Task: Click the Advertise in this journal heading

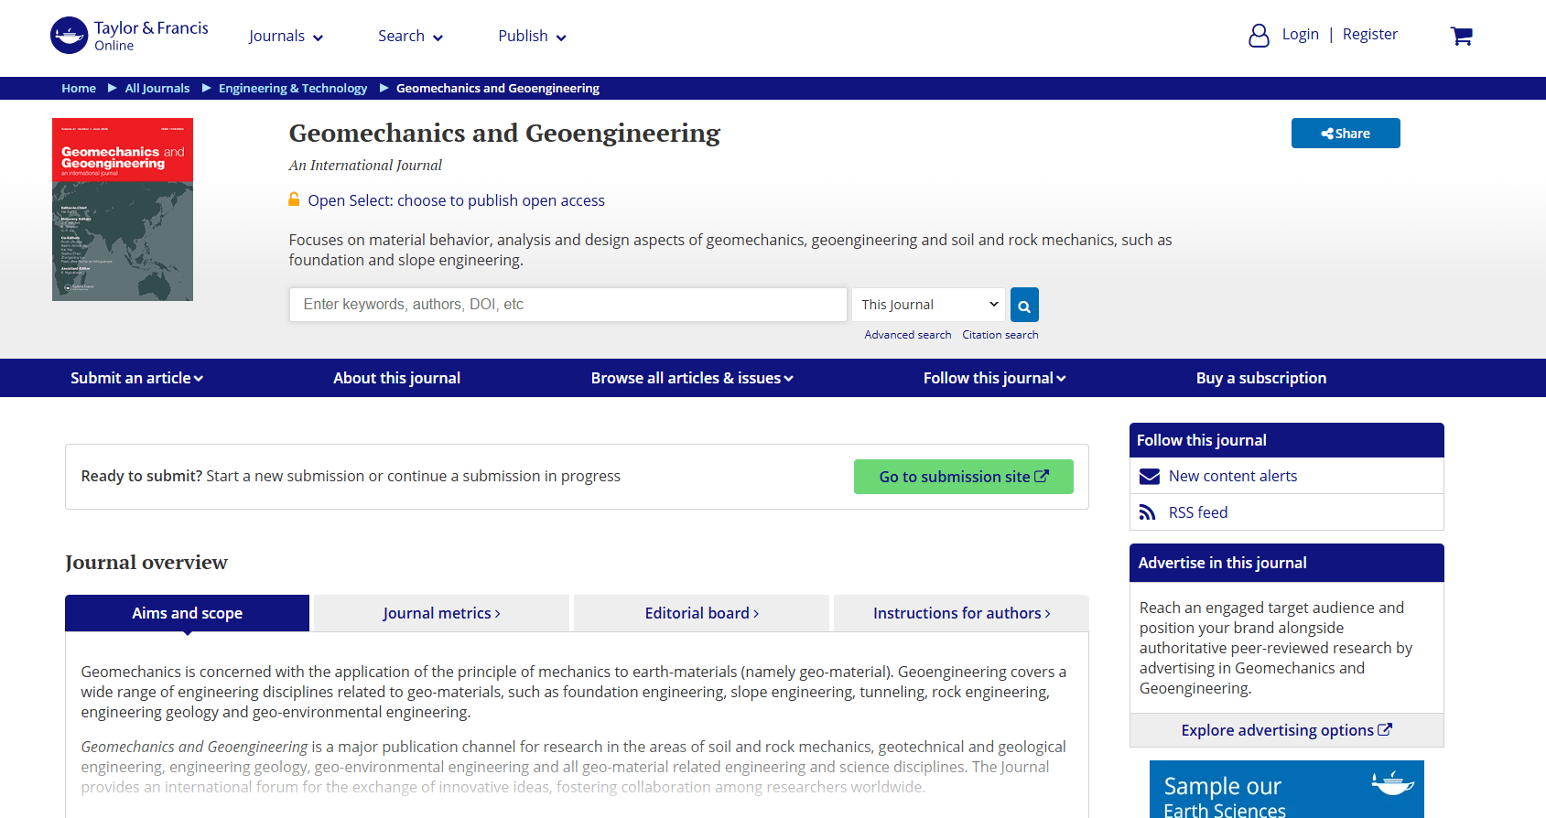Action: click(1222, 563)
